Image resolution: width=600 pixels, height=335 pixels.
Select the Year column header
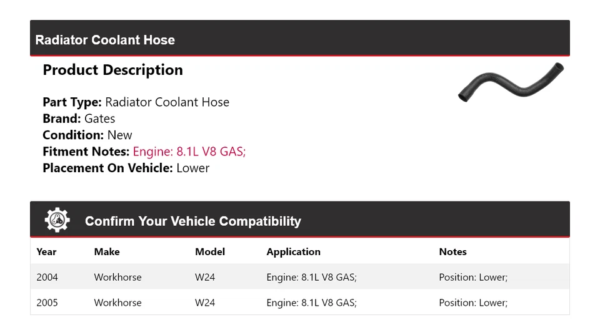(46, 252)
